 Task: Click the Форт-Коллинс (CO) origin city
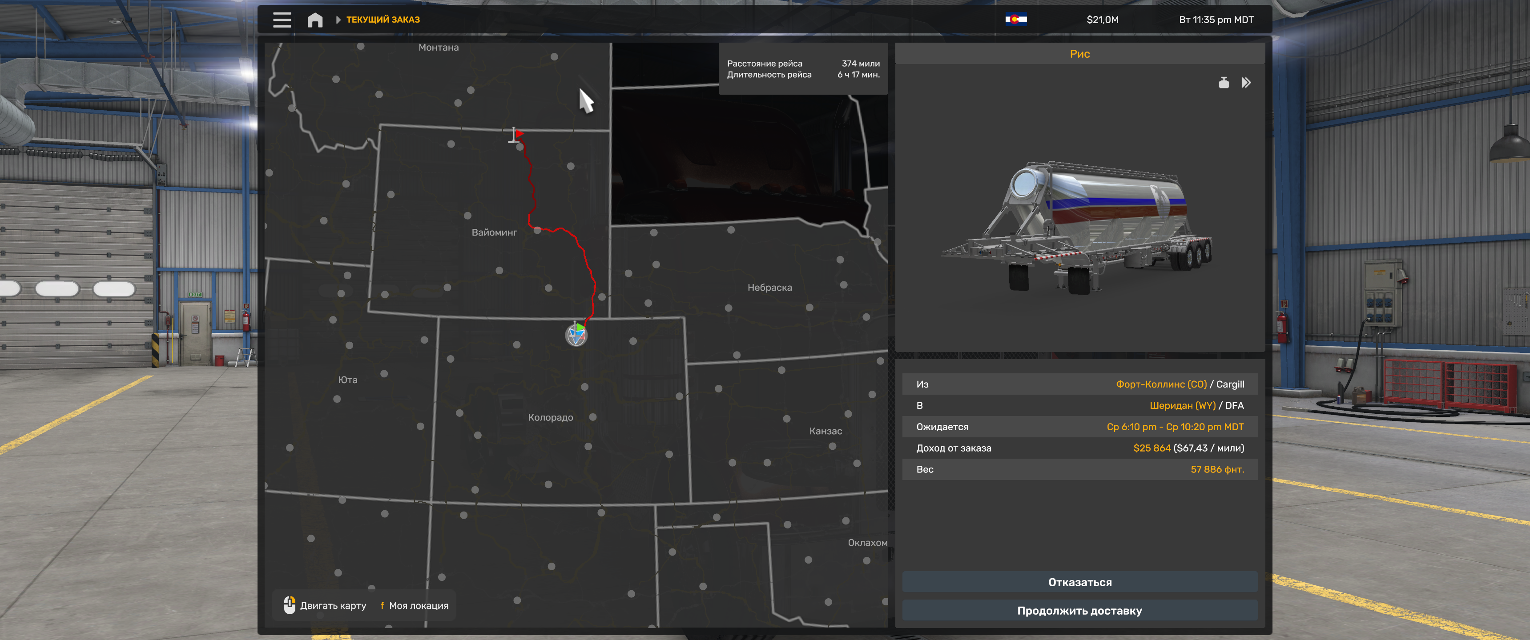[x=1161, y=384]
